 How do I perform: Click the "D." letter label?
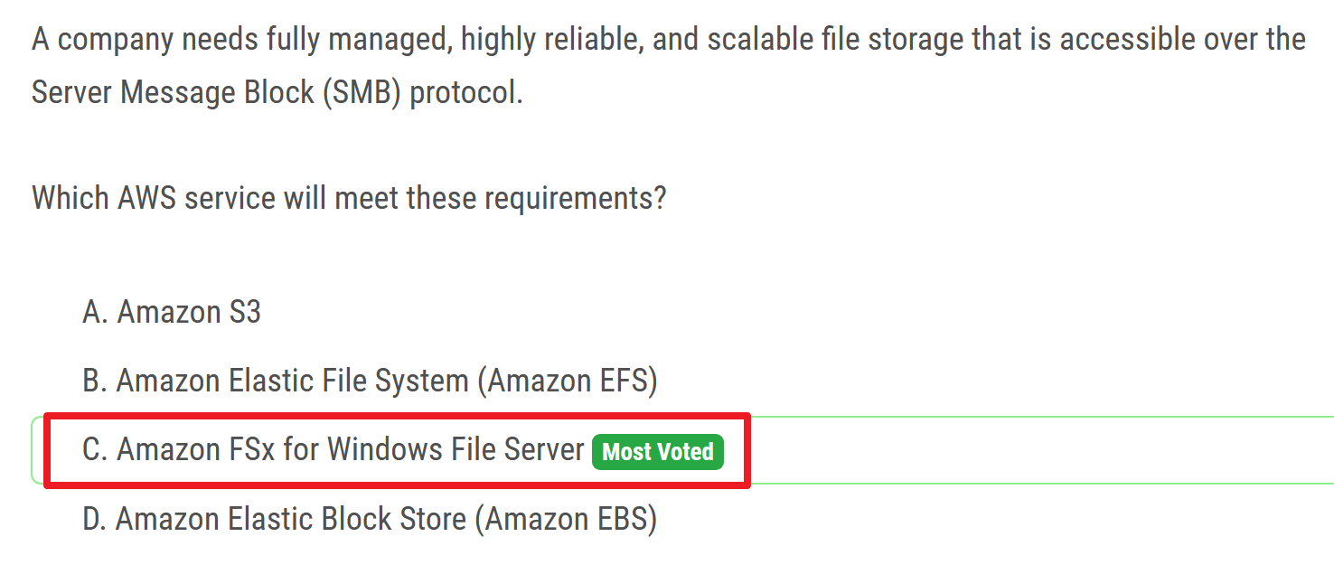point(95,519)
